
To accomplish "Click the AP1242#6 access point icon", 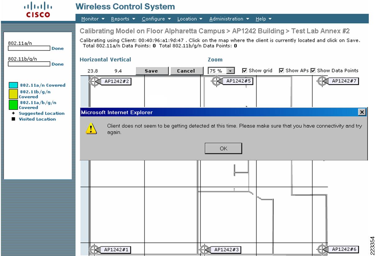I will (322, 249).
